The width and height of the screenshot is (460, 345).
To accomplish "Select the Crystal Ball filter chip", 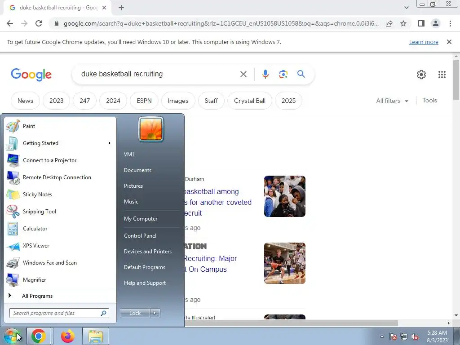I will (250, 101).
